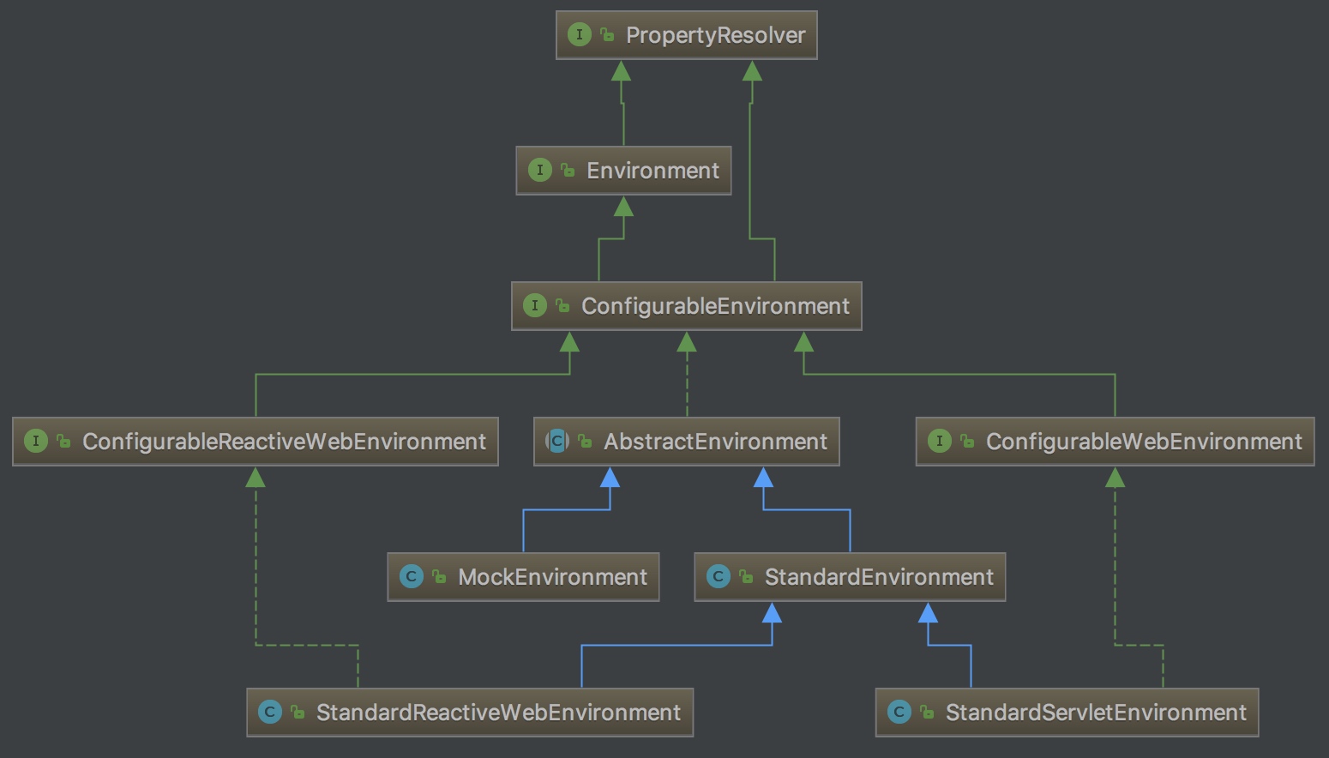Select the Environment node label
Viewport: 1329px width, 758px height.
[652, 171]
